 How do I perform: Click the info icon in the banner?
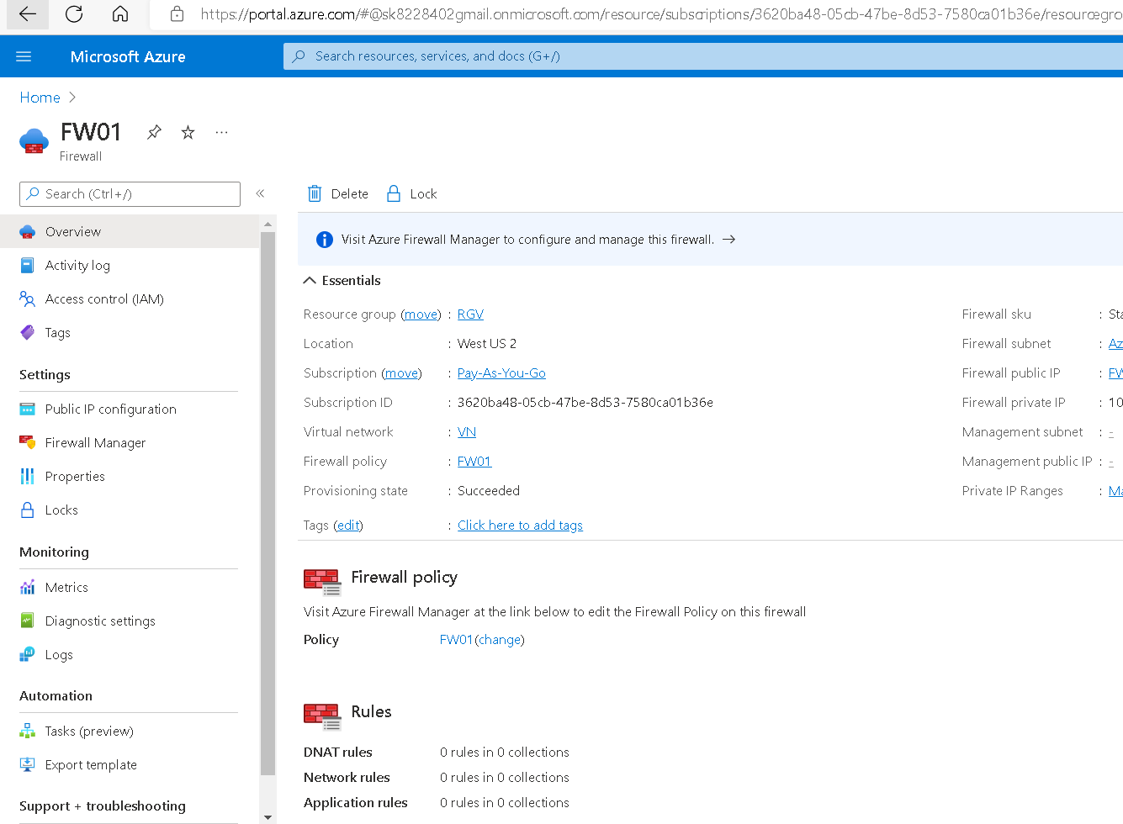click(324, 240)
